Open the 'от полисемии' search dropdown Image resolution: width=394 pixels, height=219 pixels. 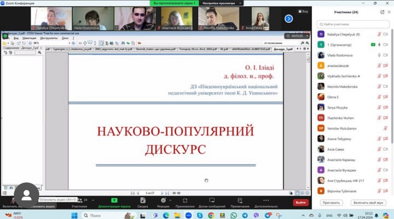coord(281,43)
